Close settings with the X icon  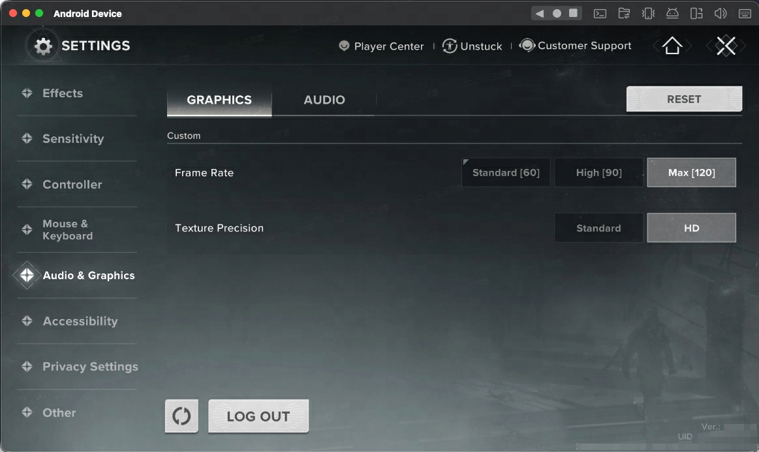click(x=726, y=46)
